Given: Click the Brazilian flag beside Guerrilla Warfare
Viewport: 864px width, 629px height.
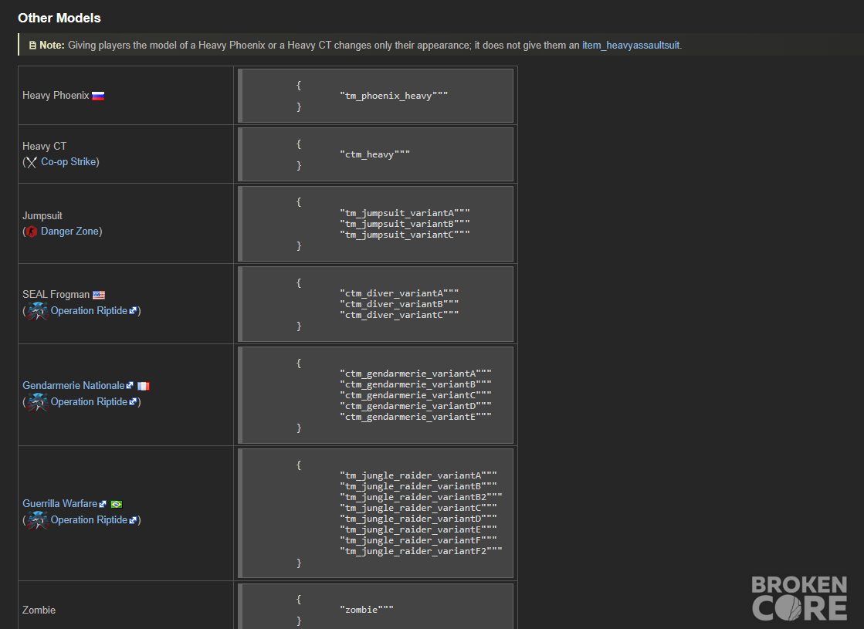Looking at the screenshot, I should click(117, 504).
